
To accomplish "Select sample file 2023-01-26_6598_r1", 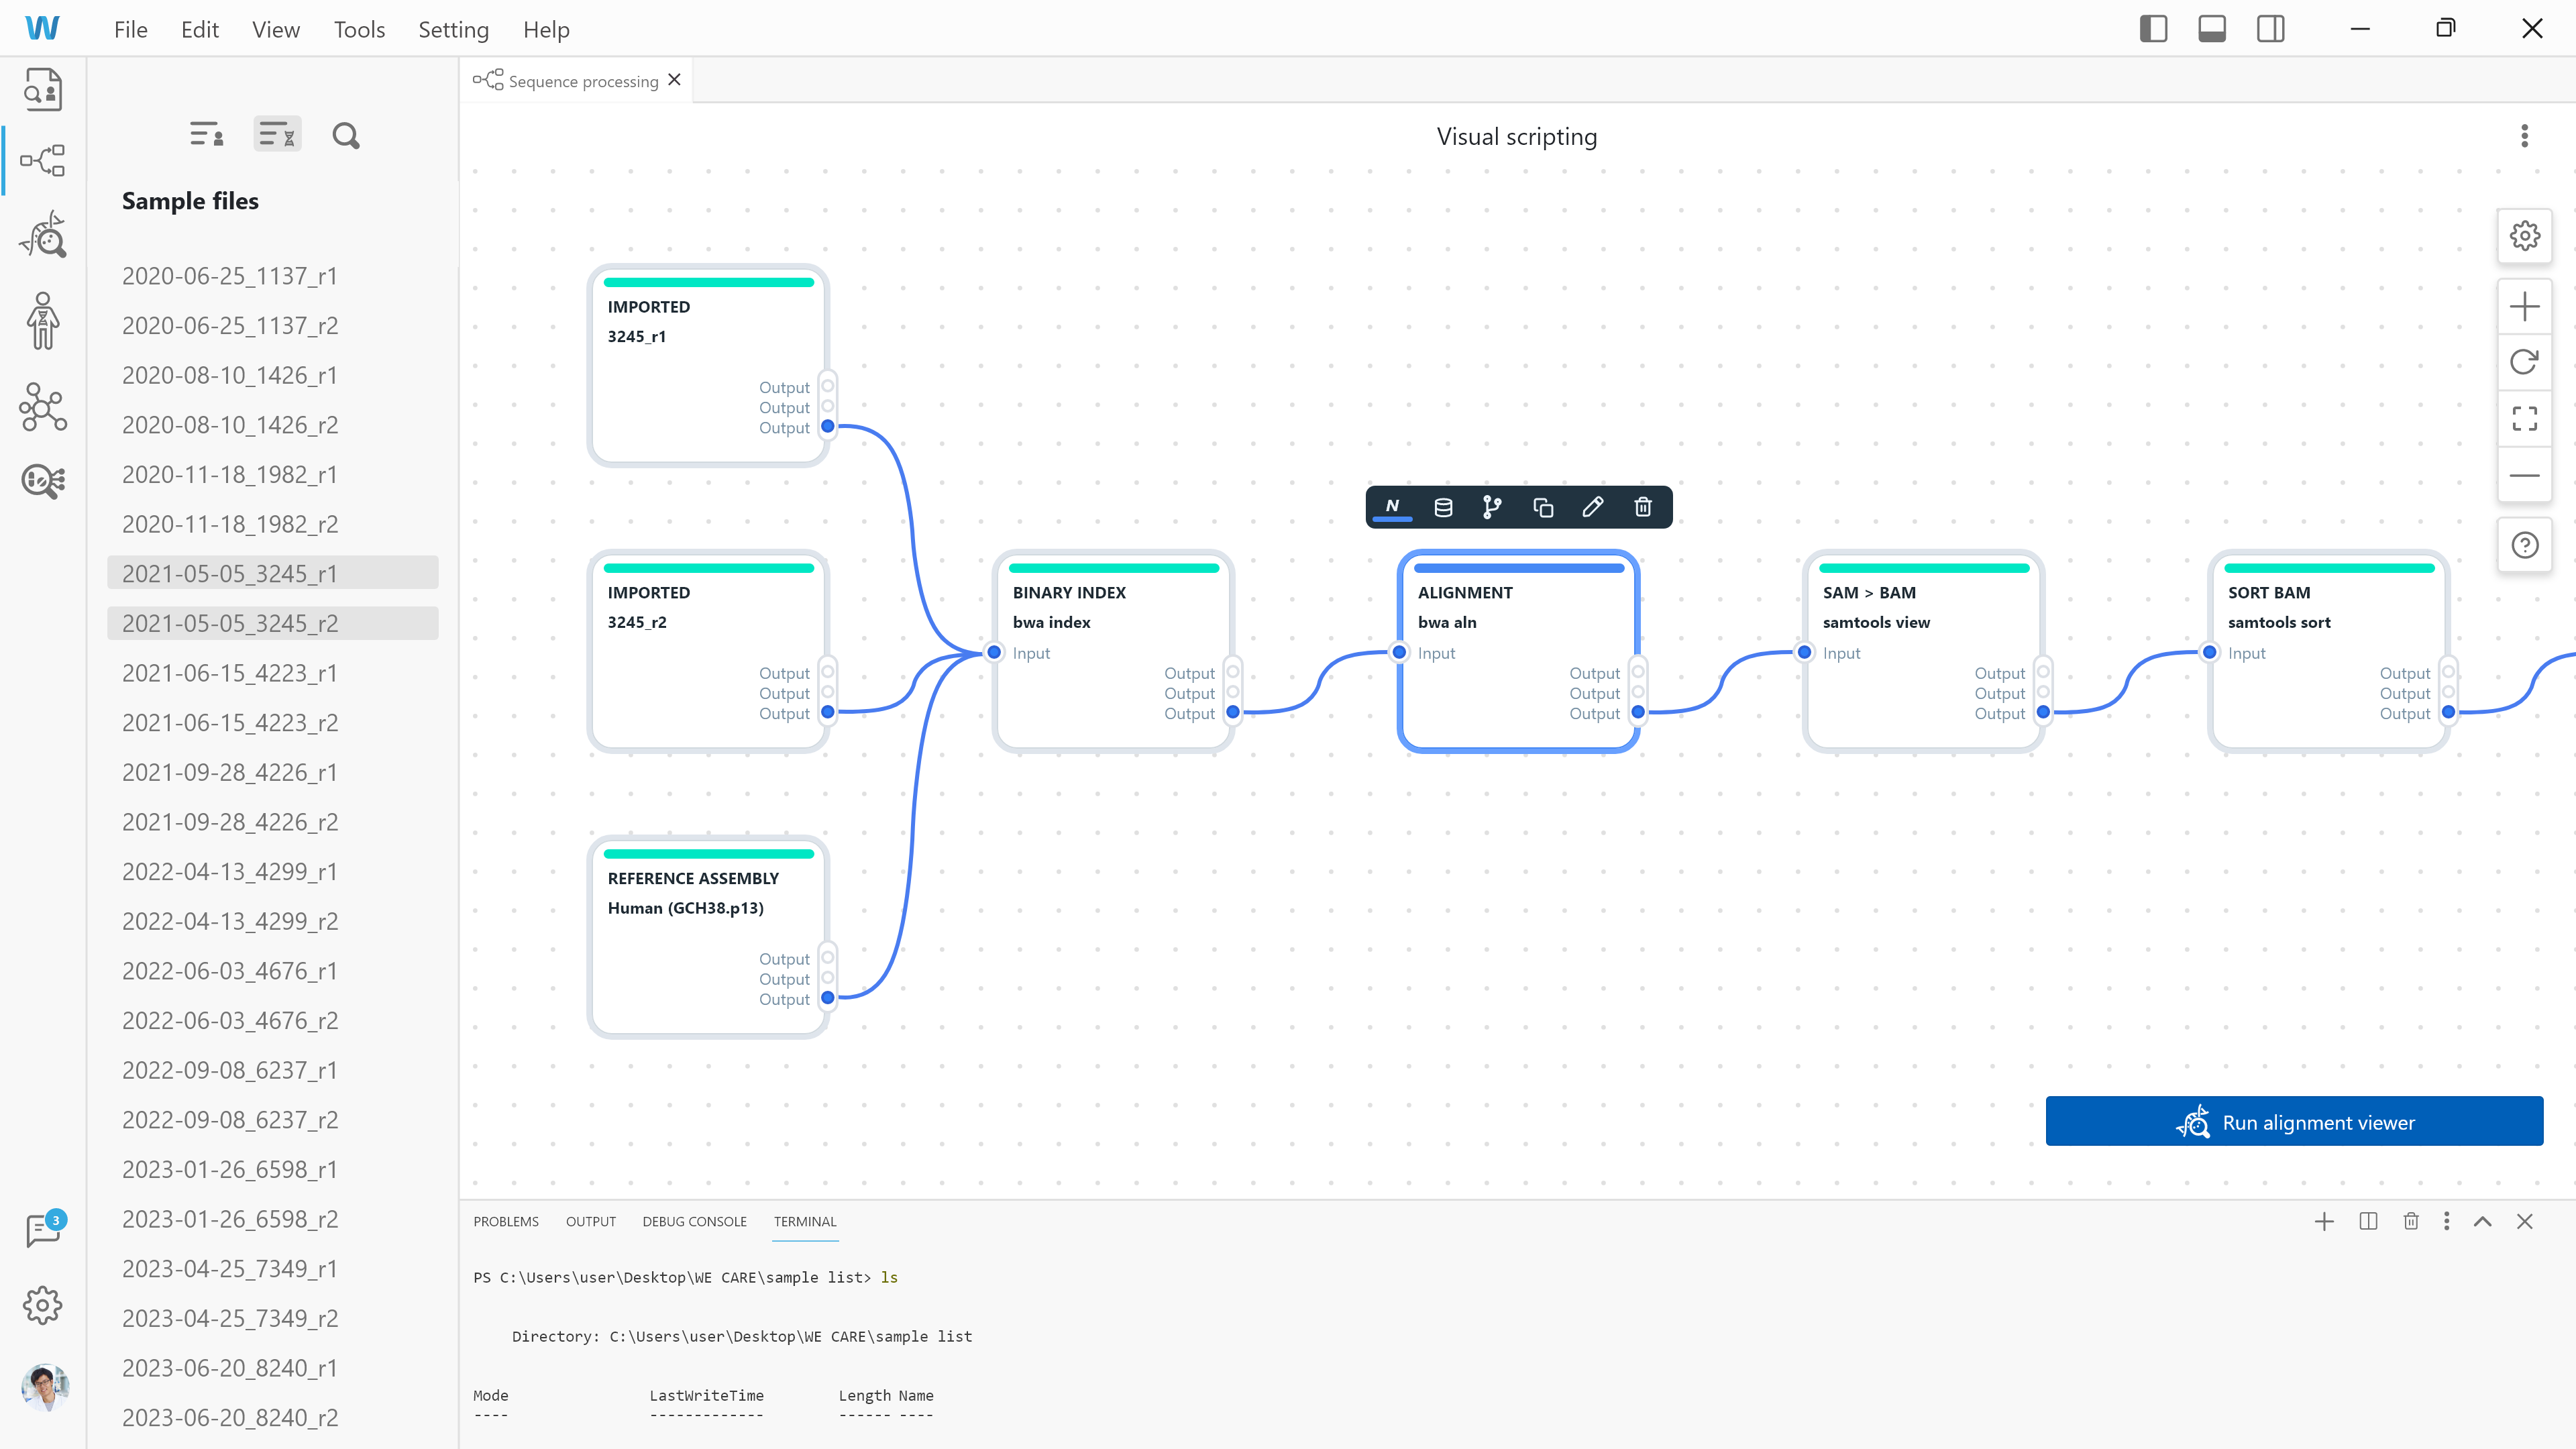I will pyautogui.click(x=229, y=1169).
